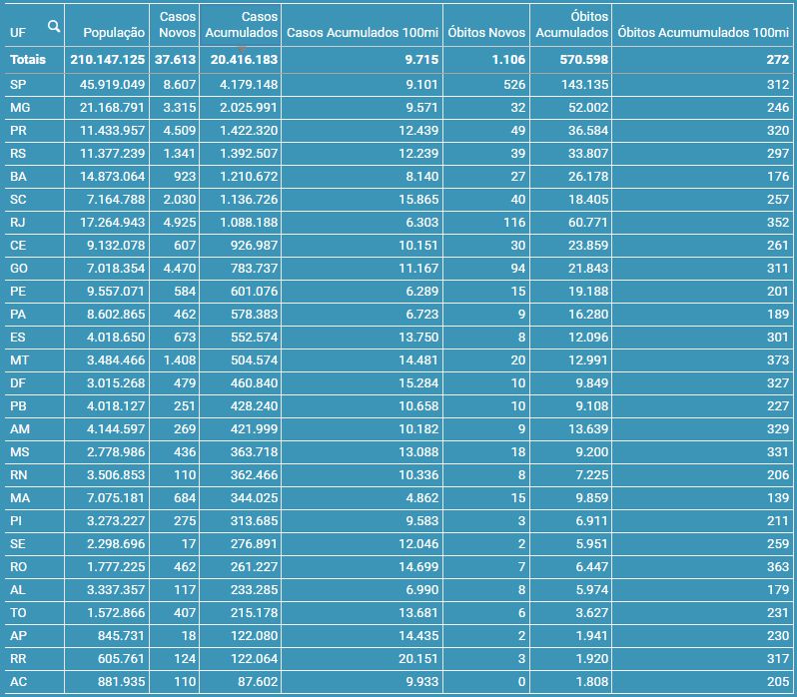Select the SP state row
This screenshot has height=697, width=797.
[18, 84]
